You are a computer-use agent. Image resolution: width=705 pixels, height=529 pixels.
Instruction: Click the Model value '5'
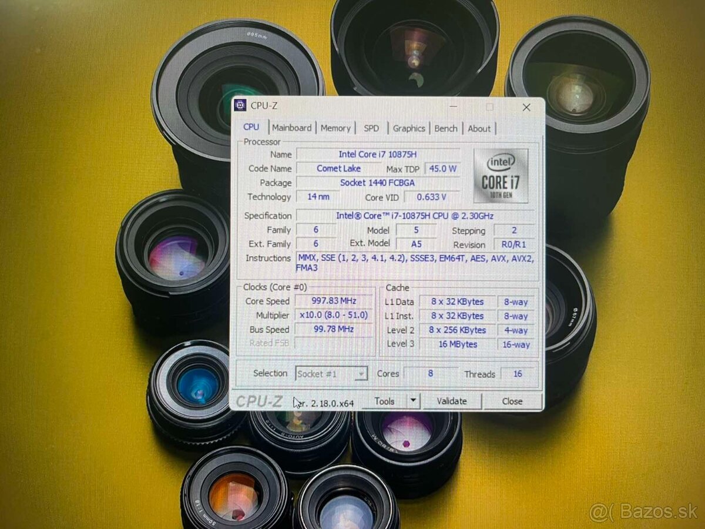point(416,230)
